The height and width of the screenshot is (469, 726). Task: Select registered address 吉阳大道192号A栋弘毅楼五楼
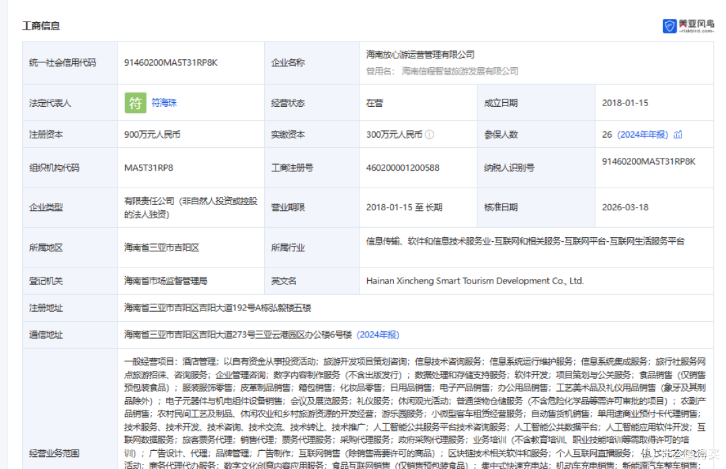[218, 308]
